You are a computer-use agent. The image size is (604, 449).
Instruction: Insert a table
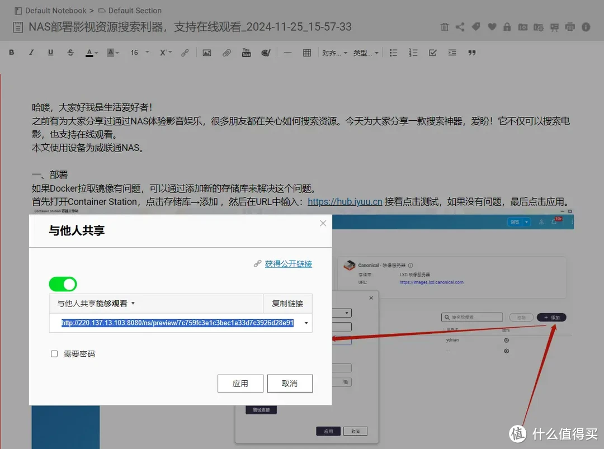coord(306,52)
